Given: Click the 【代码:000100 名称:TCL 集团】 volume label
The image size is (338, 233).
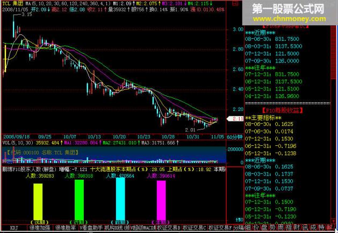Looking at the screenshot, I should [x=42, y=153].
